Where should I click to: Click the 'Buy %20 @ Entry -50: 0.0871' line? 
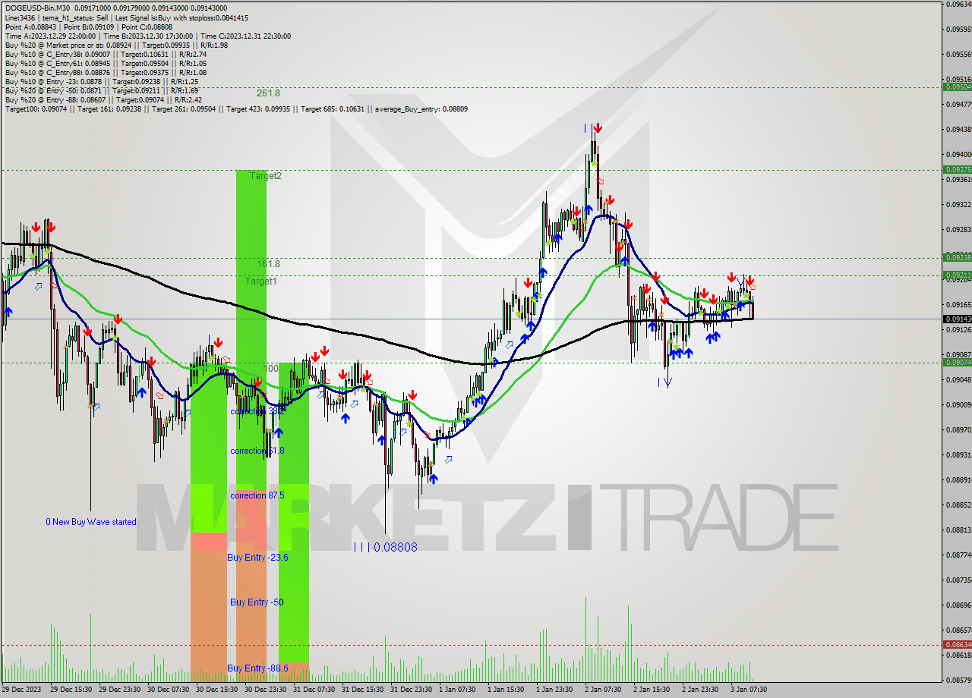click(x=102, y=90)
